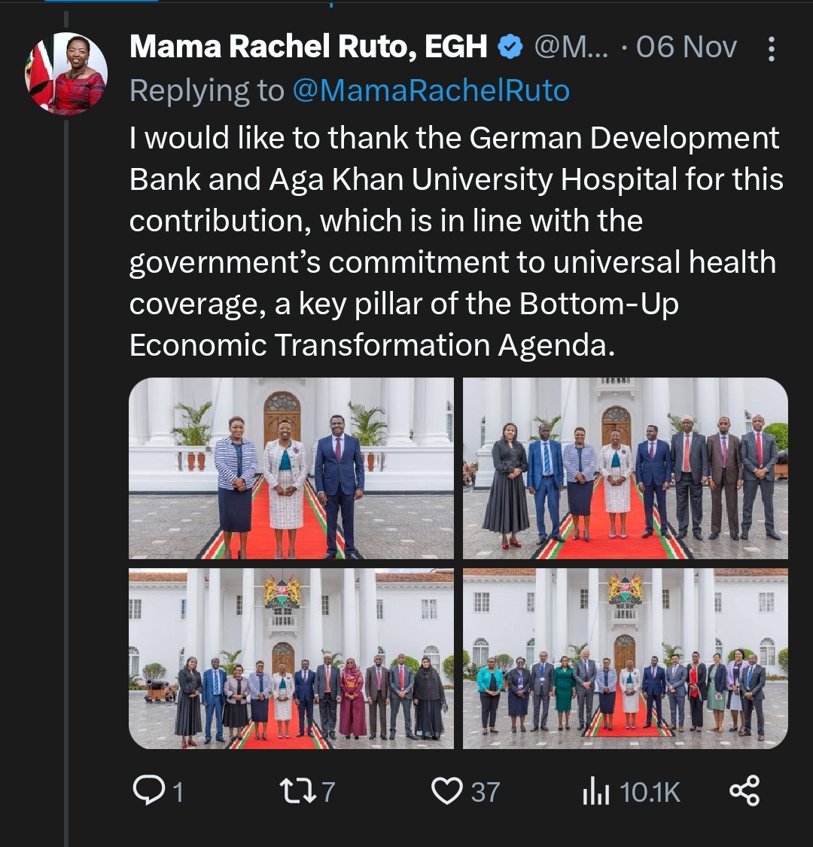
Task: Open the three-dot more options menu
Action: click(772, 50)
